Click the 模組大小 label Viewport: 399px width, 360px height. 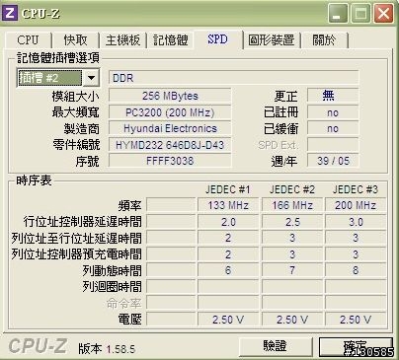pyautogui.click(x=75, y=97)
